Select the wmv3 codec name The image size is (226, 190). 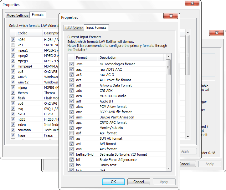(22, 77)
